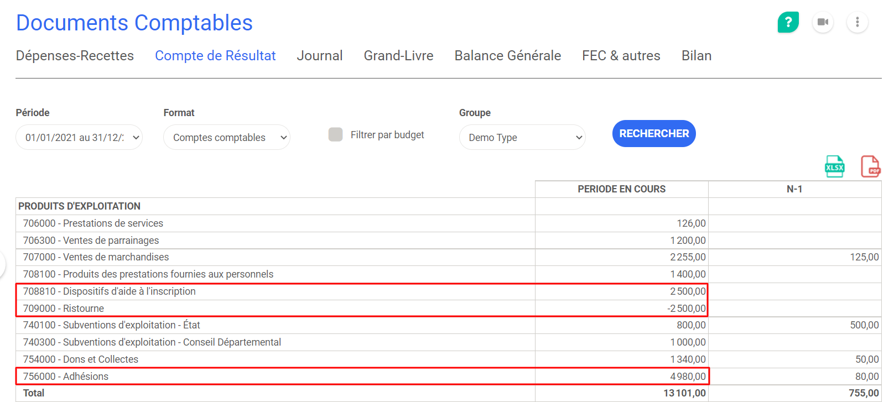Click the 2 255,00 amount cell

(622, 257)
